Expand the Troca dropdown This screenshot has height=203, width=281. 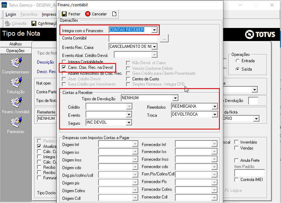[215, 114]
